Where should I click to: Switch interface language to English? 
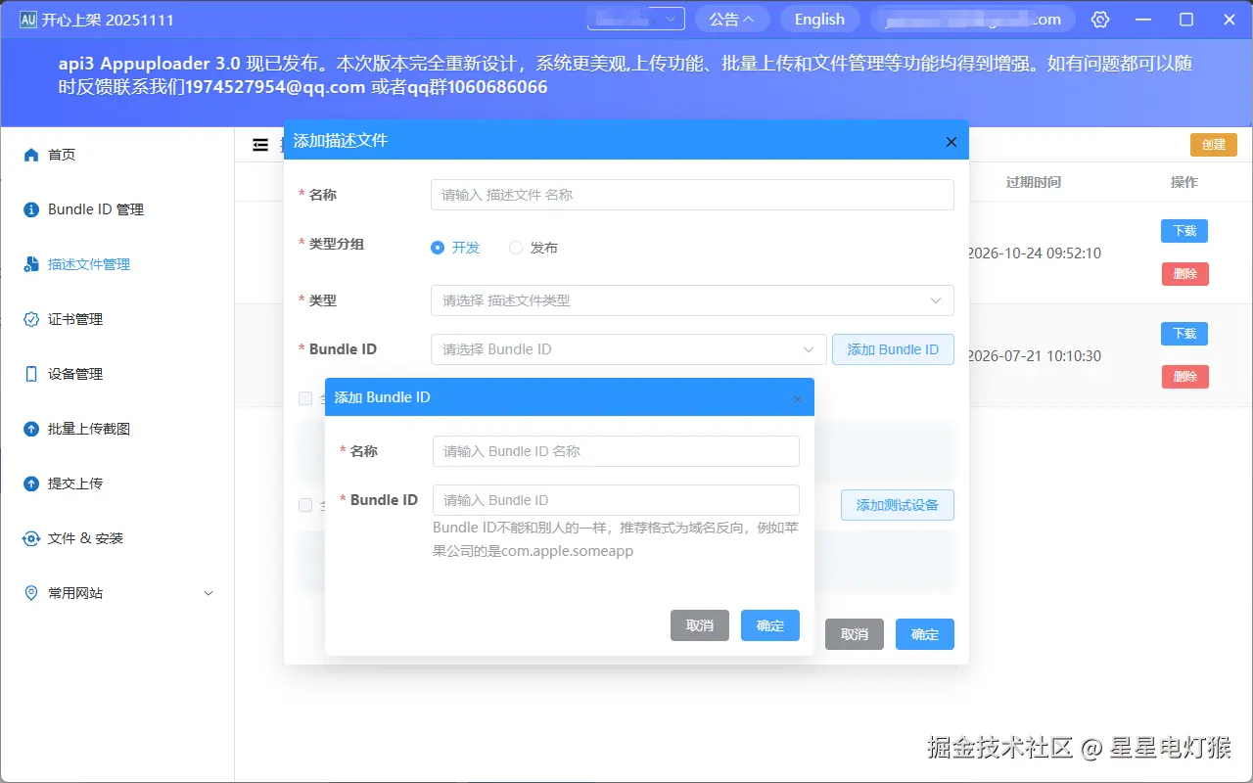(x=819, y=19)
